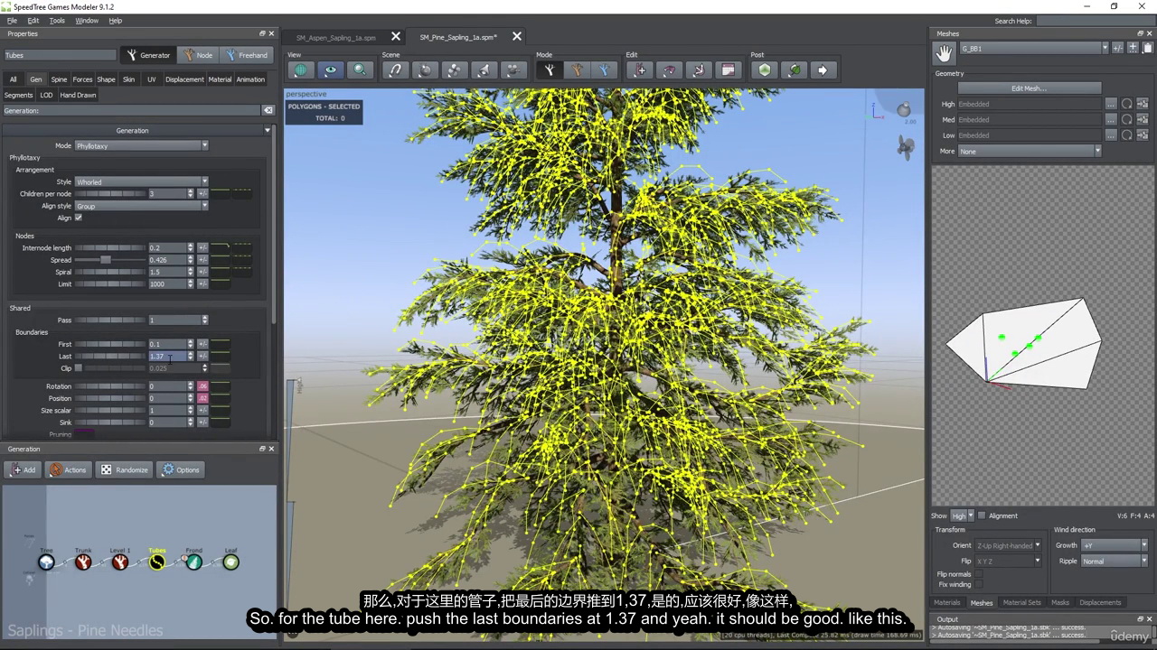
Task: Click the Last boundary value field 1.37
Action: tap(167, 357)
